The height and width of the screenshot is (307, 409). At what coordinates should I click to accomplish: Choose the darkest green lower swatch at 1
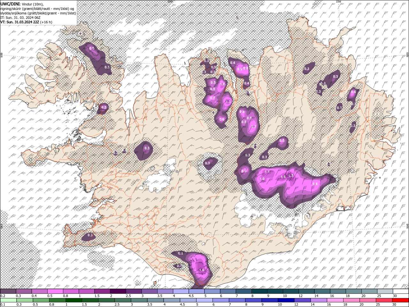tap(74, 300)
